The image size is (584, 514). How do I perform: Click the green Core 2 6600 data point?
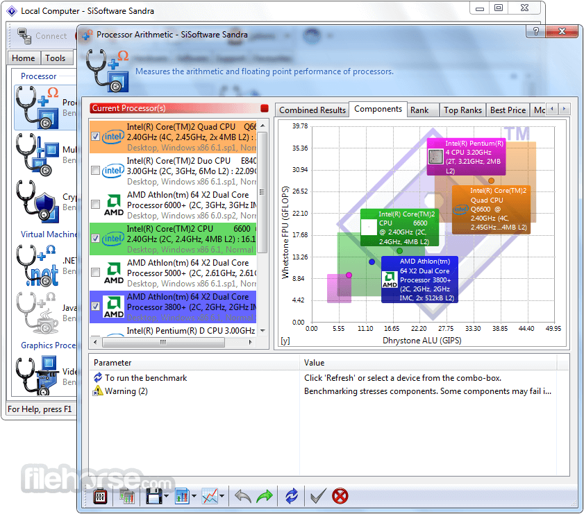400,250
